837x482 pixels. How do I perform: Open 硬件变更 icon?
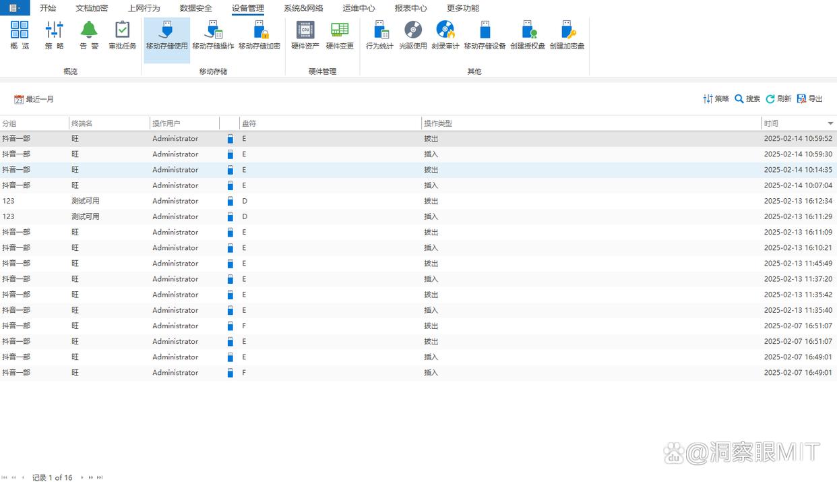[340, 30]
